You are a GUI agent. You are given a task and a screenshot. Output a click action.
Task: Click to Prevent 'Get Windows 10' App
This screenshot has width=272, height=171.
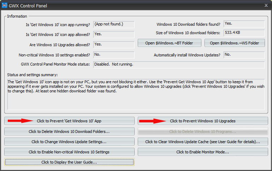[69, 121]
